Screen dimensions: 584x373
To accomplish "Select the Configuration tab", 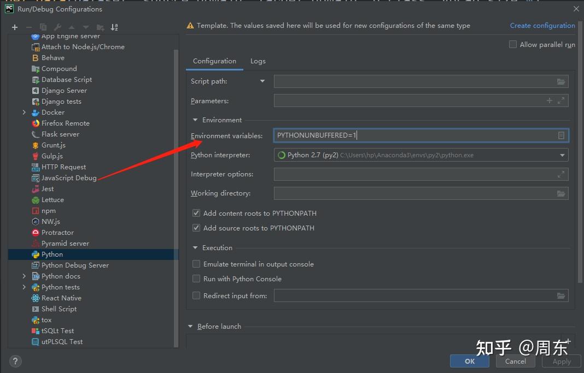I will pyautogui.click(x=214, y=61).
